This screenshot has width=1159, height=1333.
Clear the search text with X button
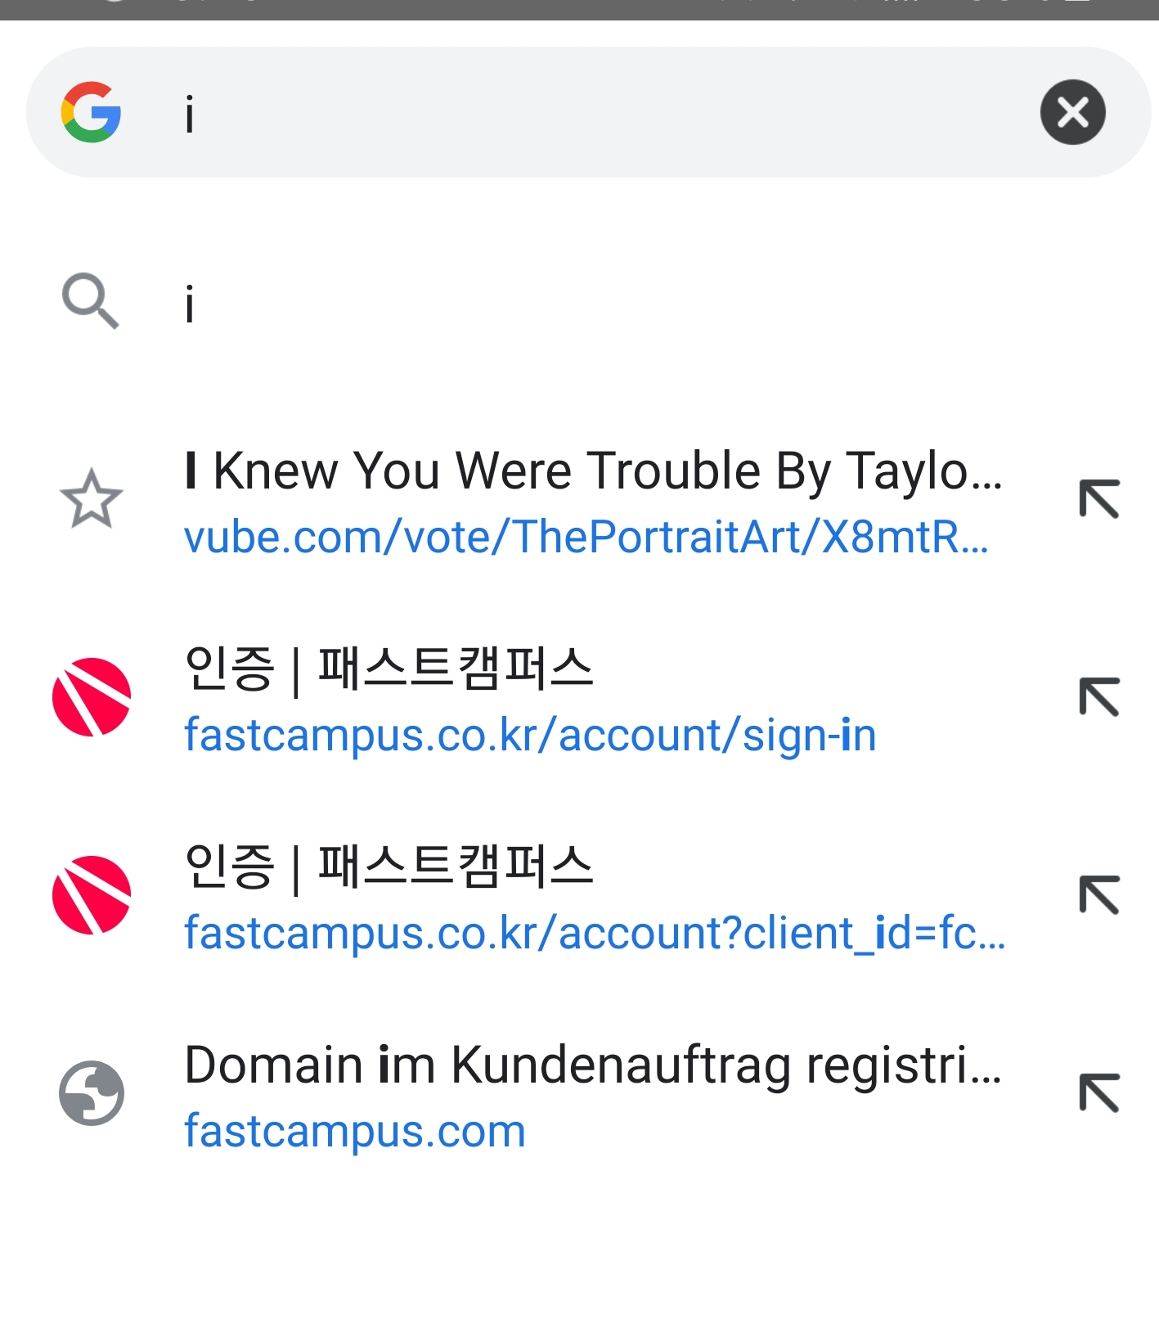coord(1072,112)
